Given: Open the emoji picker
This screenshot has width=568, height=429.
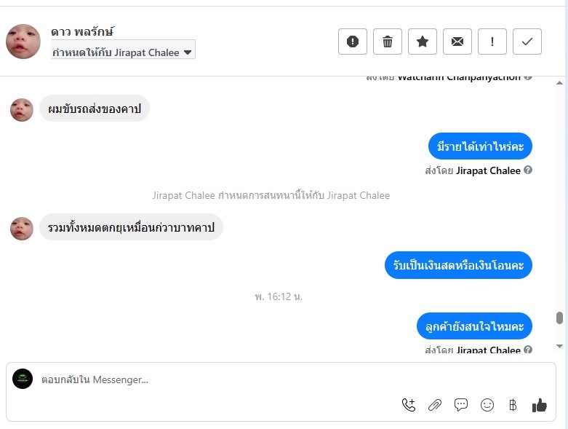Looking at the screenshot, I should (487, 405).
